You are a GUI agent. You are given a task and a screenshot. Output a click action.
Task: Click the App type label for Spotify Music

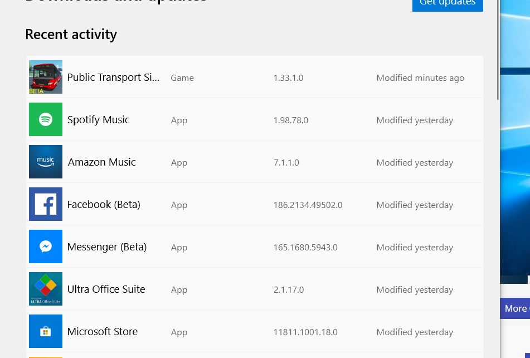click(179, 120)
